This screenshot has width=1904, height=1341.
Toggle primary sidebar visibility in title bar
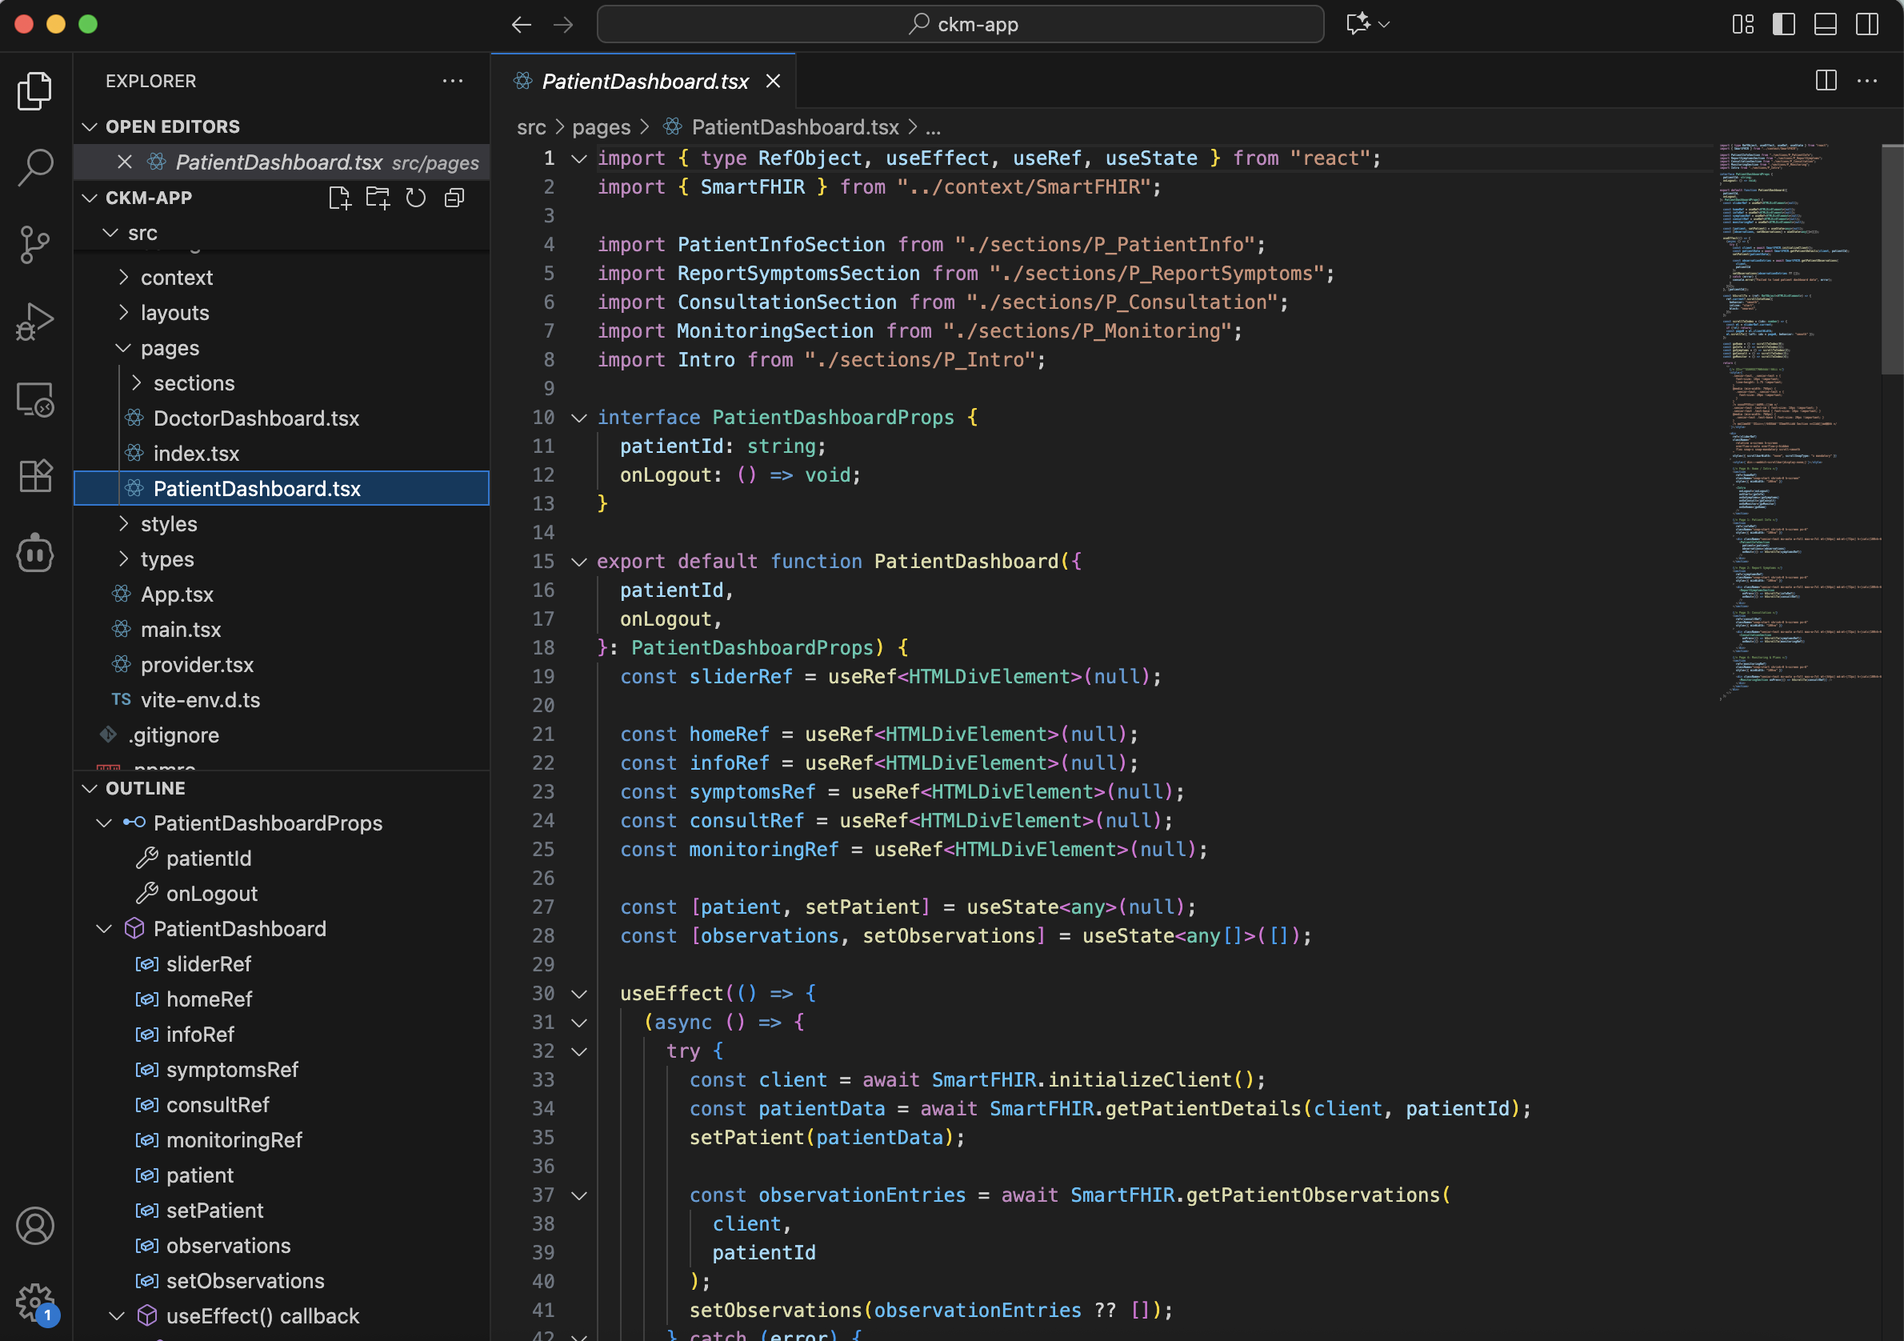coord(1783,24)
